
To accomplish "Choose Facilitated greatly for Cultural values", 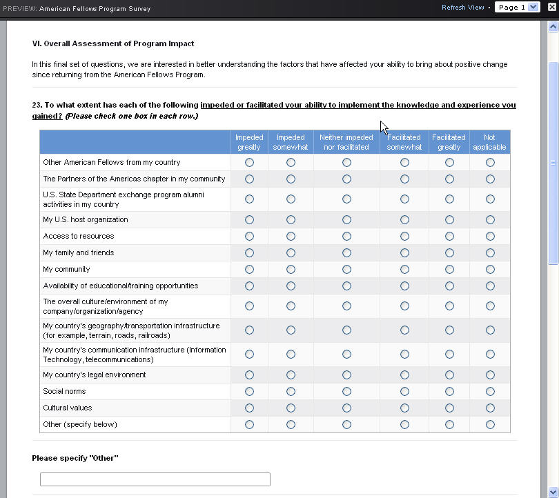I will pos(449,408).
